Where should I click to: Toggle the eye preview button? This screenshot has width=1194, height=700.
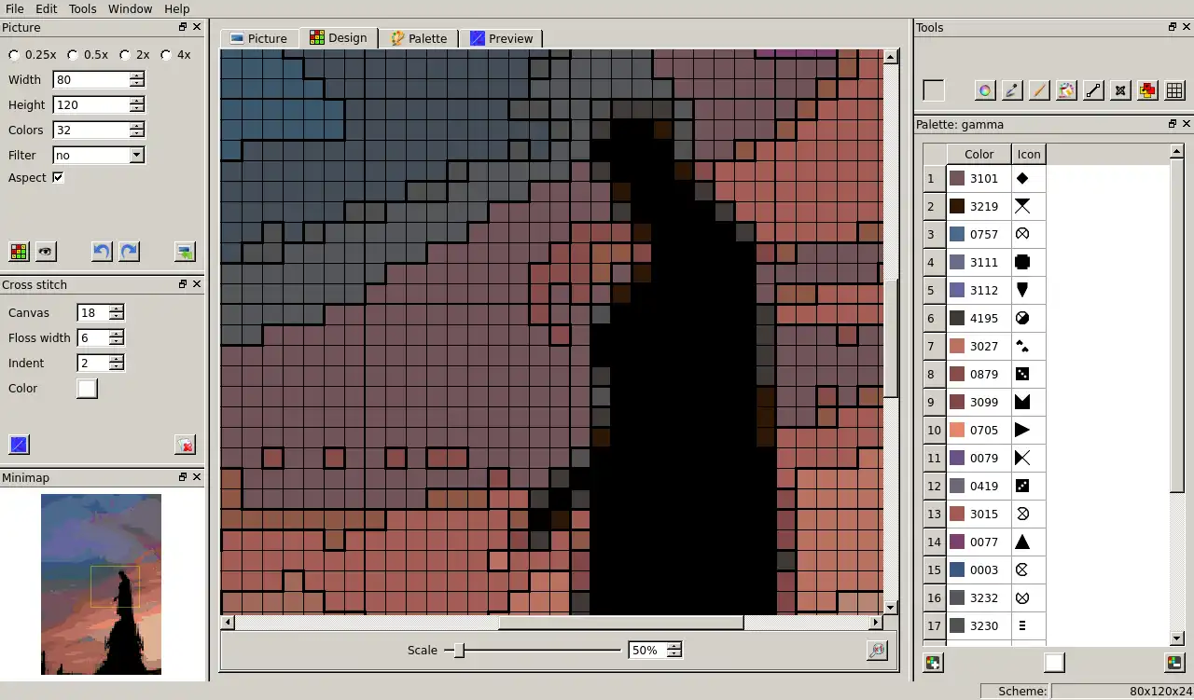[46, 252]
